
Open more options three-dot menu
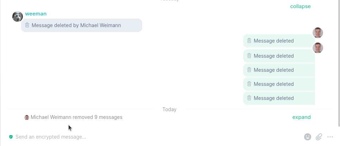point(330,137)
